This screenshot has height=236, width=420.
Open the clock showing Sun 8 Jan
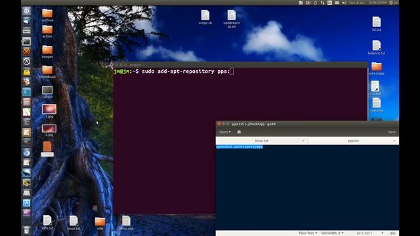point(367,3)
